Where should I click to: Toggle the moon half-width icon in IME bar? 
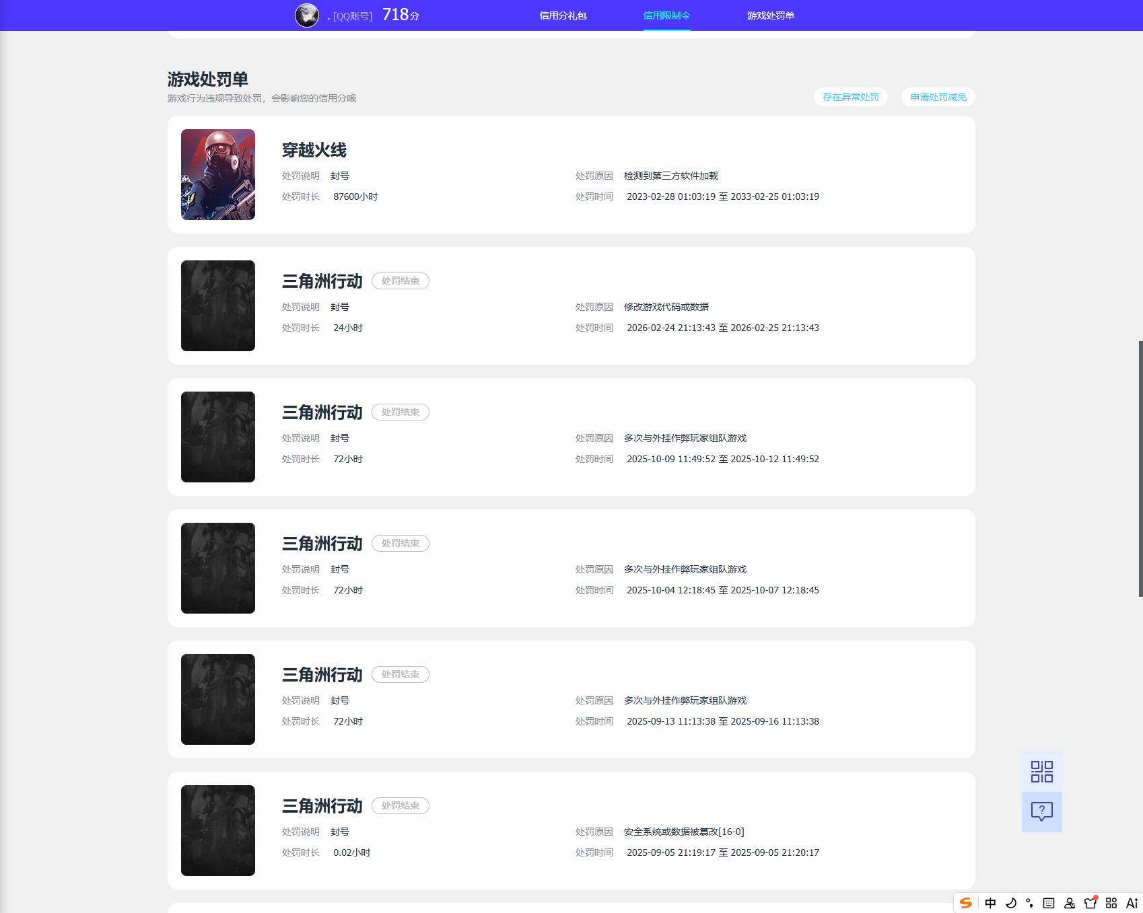tap(1010, 903)
